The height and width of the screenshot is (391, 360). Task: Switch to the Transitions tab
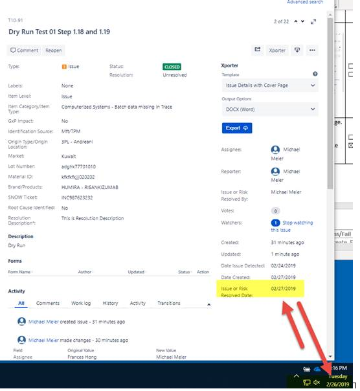[168, 303]
